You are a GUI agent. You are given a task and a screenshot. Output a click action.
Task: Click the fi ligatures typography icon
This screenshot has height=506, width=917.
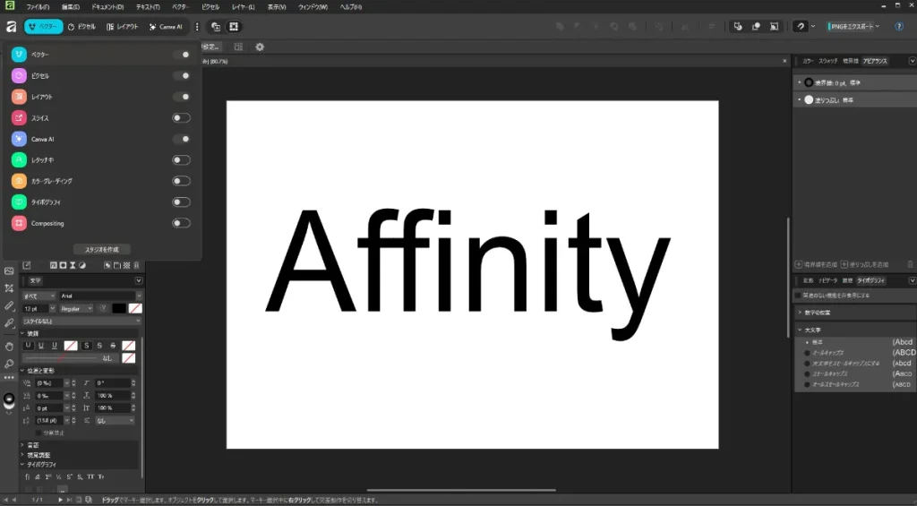(x=28, y=476)
